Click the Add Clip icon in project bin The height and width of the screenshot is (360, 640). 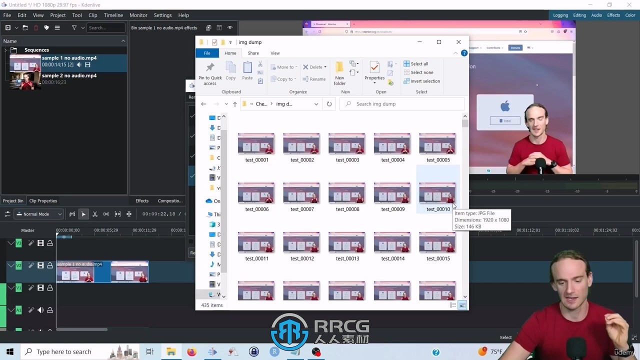7,27
